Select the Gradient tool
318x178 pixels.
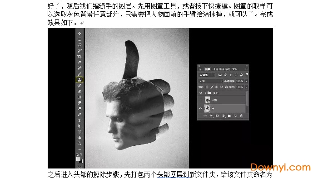[x=79, y=97]
